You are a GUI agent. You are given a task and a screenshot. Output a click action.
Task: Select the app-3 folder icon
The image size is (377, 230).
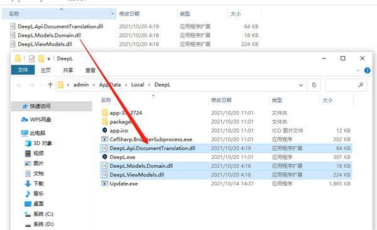click(104, 113)
